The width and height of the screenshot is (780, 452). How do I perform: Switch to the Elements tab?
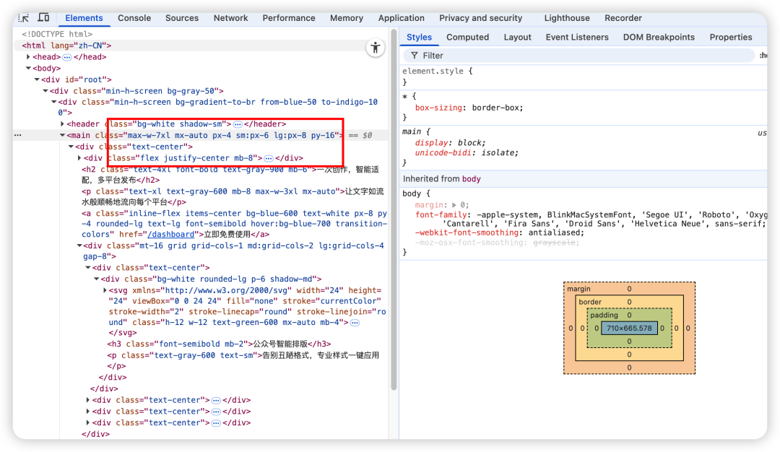[x=84, y=18]
